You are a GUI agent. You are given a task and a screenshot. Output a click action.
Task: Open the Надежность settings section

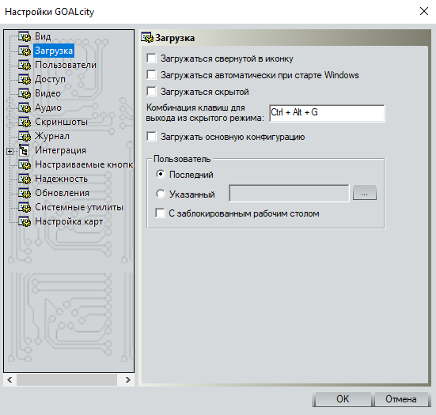coord(61,179)
